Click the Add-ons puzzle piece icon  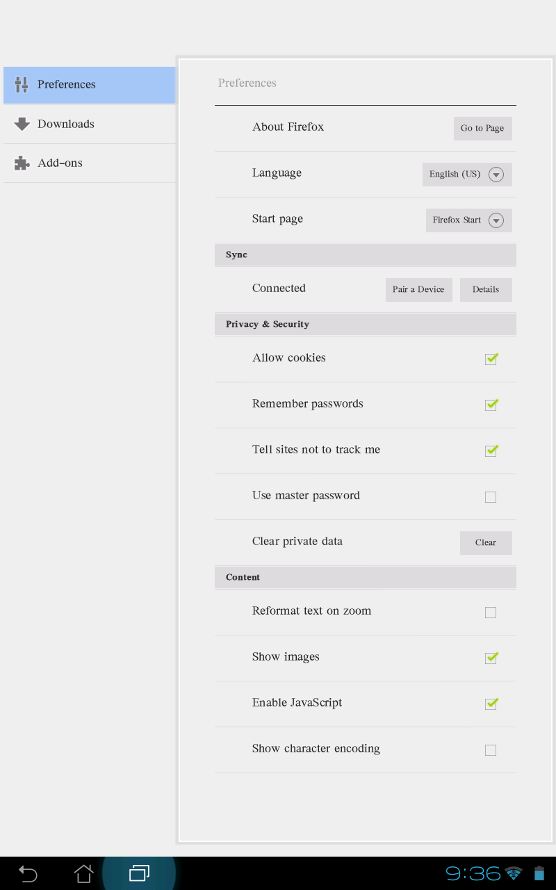[x=22, y=163]
